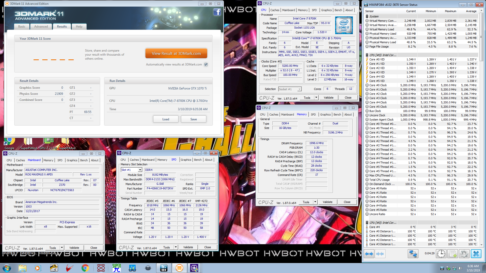Open Google desktop shortcut
Image resolution: width=486 pixels, height=273 pixels.
[x=9, y=144]
